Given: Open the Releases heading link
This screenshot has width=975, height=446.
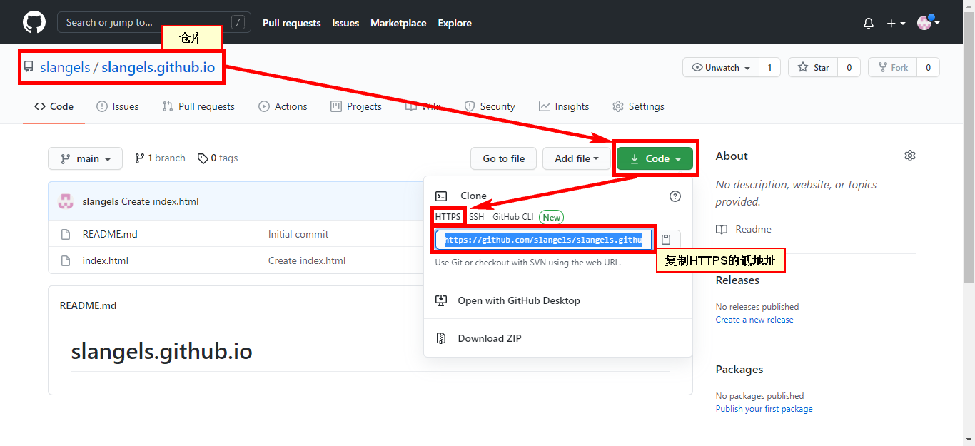Looking at the screenshot, I should click(x=737, y=280).
